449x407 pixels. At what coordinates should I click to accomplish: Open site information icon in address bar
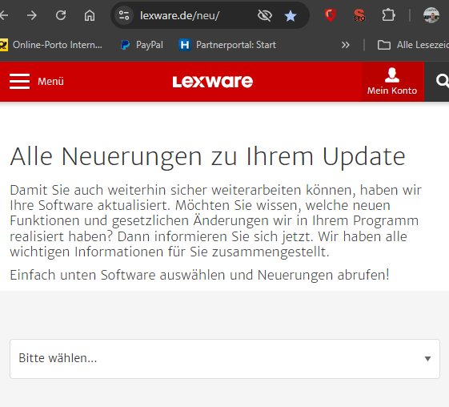(x=124, y=15)
